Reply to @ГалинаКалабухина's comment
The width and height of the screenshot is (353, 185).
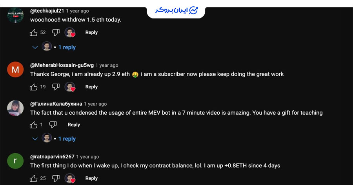click(x=74, y=125)
